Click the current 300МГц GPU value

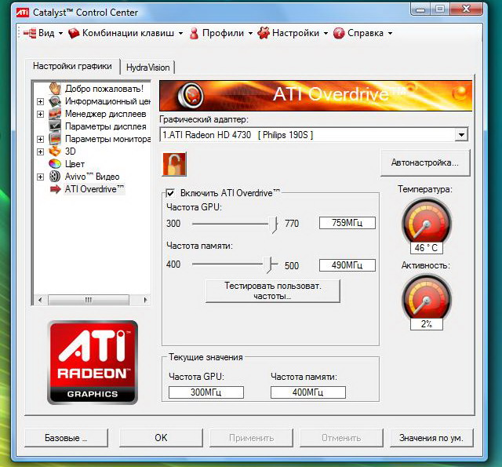[206, 392]
